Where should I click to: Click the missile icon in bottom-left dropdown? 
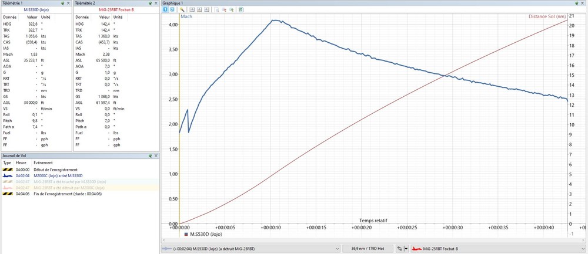coord(166,248)
